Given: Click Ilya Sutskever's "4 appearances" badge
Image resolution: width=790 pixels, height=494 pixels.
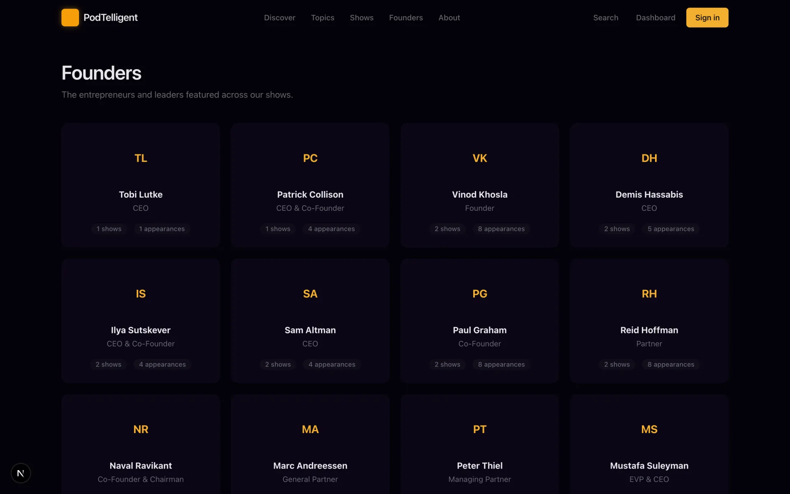Looking at the screenshot, I should (x=162, y=364).
